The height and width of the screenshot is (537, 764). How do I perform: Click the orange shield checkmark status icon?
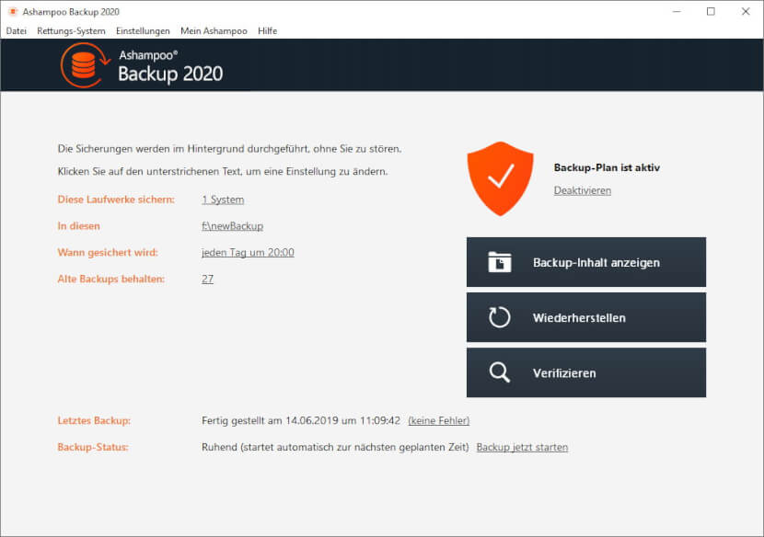coord(501,178)
